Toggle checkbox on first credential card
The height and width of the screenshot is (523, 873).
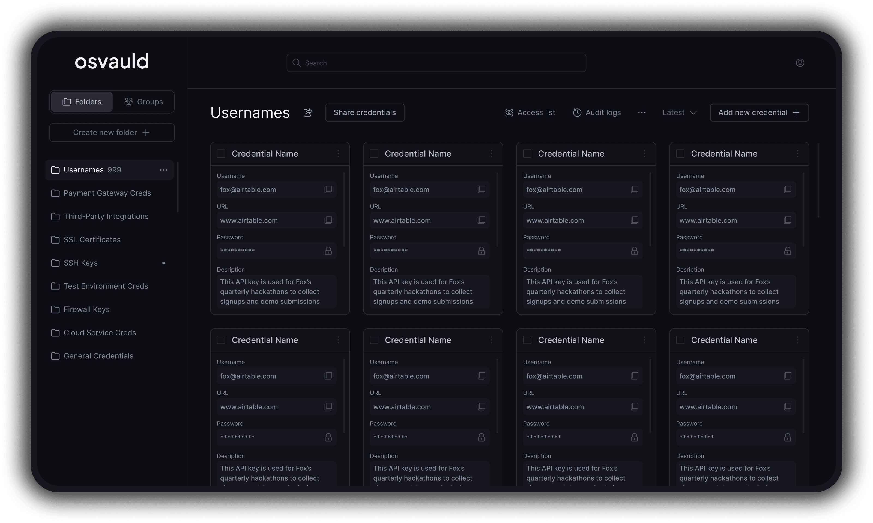[220, 153]
